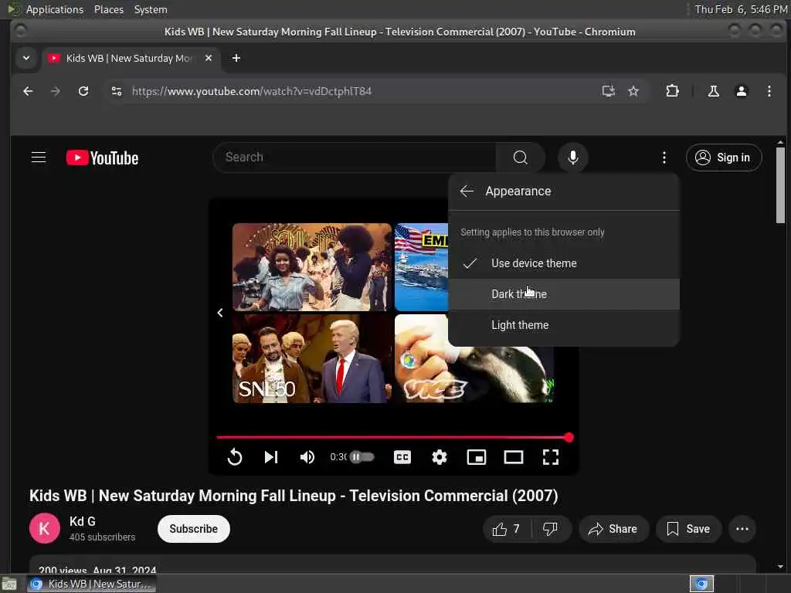The image size is (791, 593).
Task: Close the Kids WB tab
Action: 209,58
